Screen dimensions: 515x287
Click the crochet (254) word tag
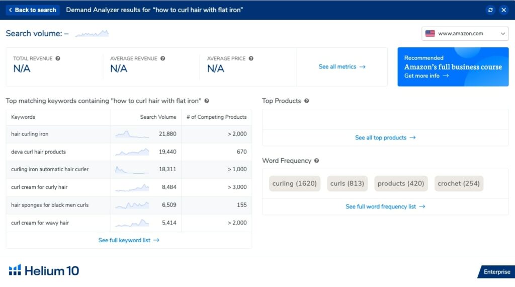pos(459,183)
